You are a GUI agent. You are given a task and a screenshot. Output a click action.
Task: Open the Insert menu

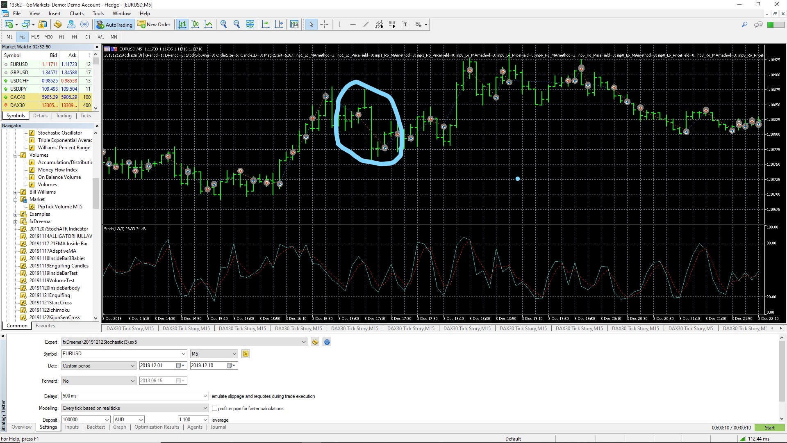point(55,14)
